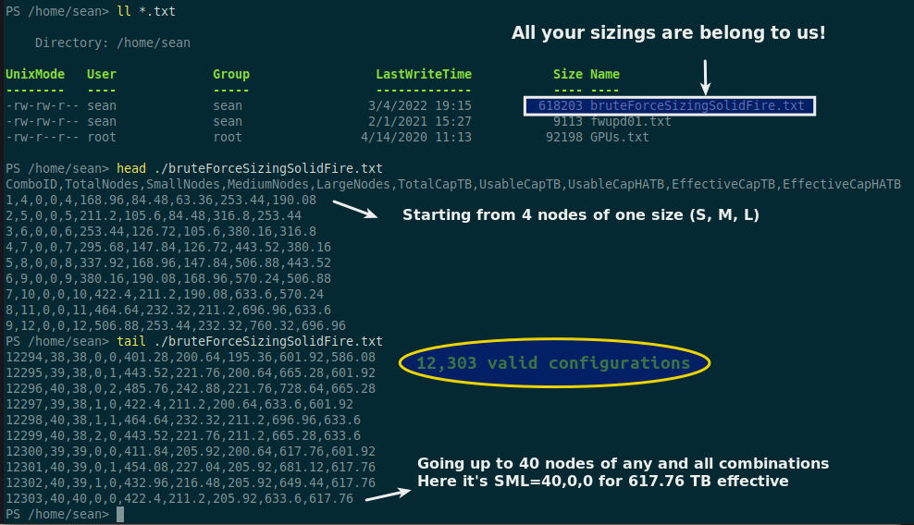The image size is (914, 525).
Task: Click the UnixMode column header
Action: tap(35, 74)
